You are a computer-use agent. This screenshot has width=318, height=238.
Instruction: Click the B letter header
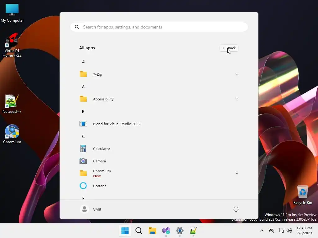[x=83, y=112]
